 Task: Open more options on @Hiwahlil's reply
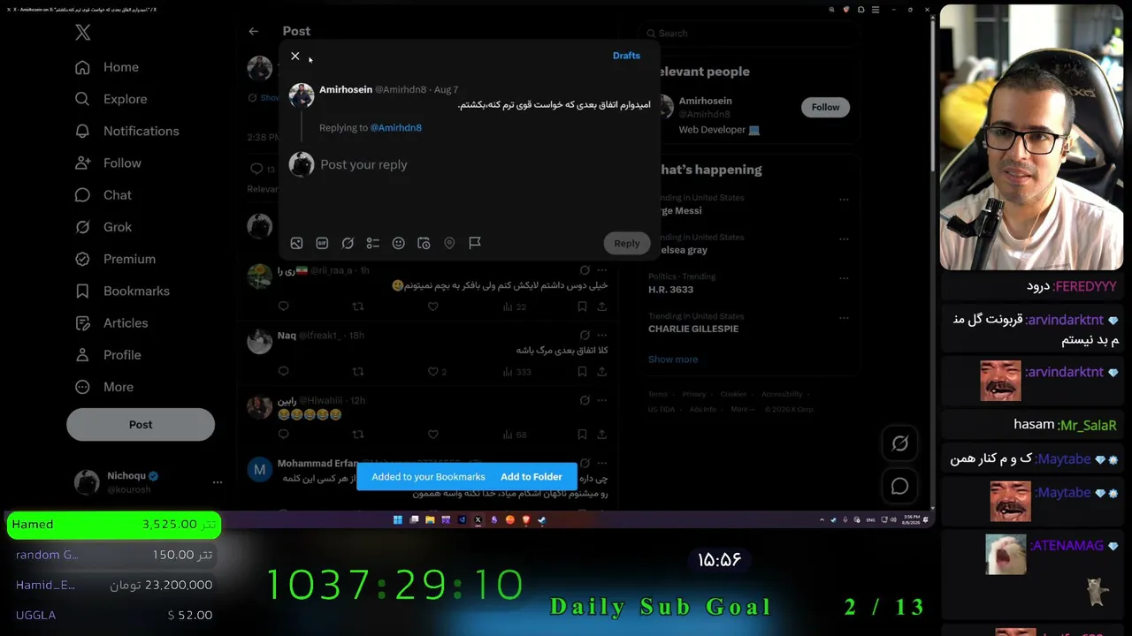click(602, 400)
